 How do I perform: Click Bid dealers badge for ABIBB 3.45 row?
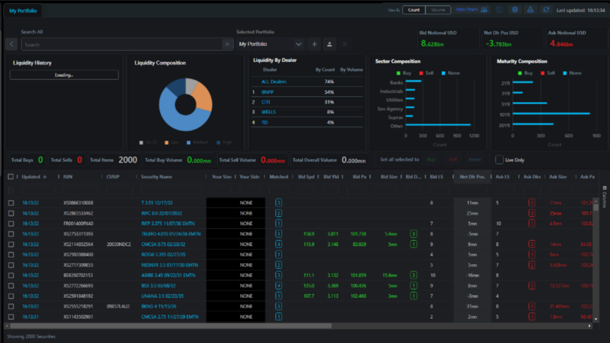click(x=413, y=275)
